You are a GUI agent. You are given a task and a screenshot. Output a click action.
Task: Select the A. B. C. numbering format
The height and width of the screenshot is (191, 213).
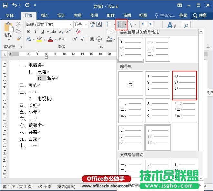(158, 111)
